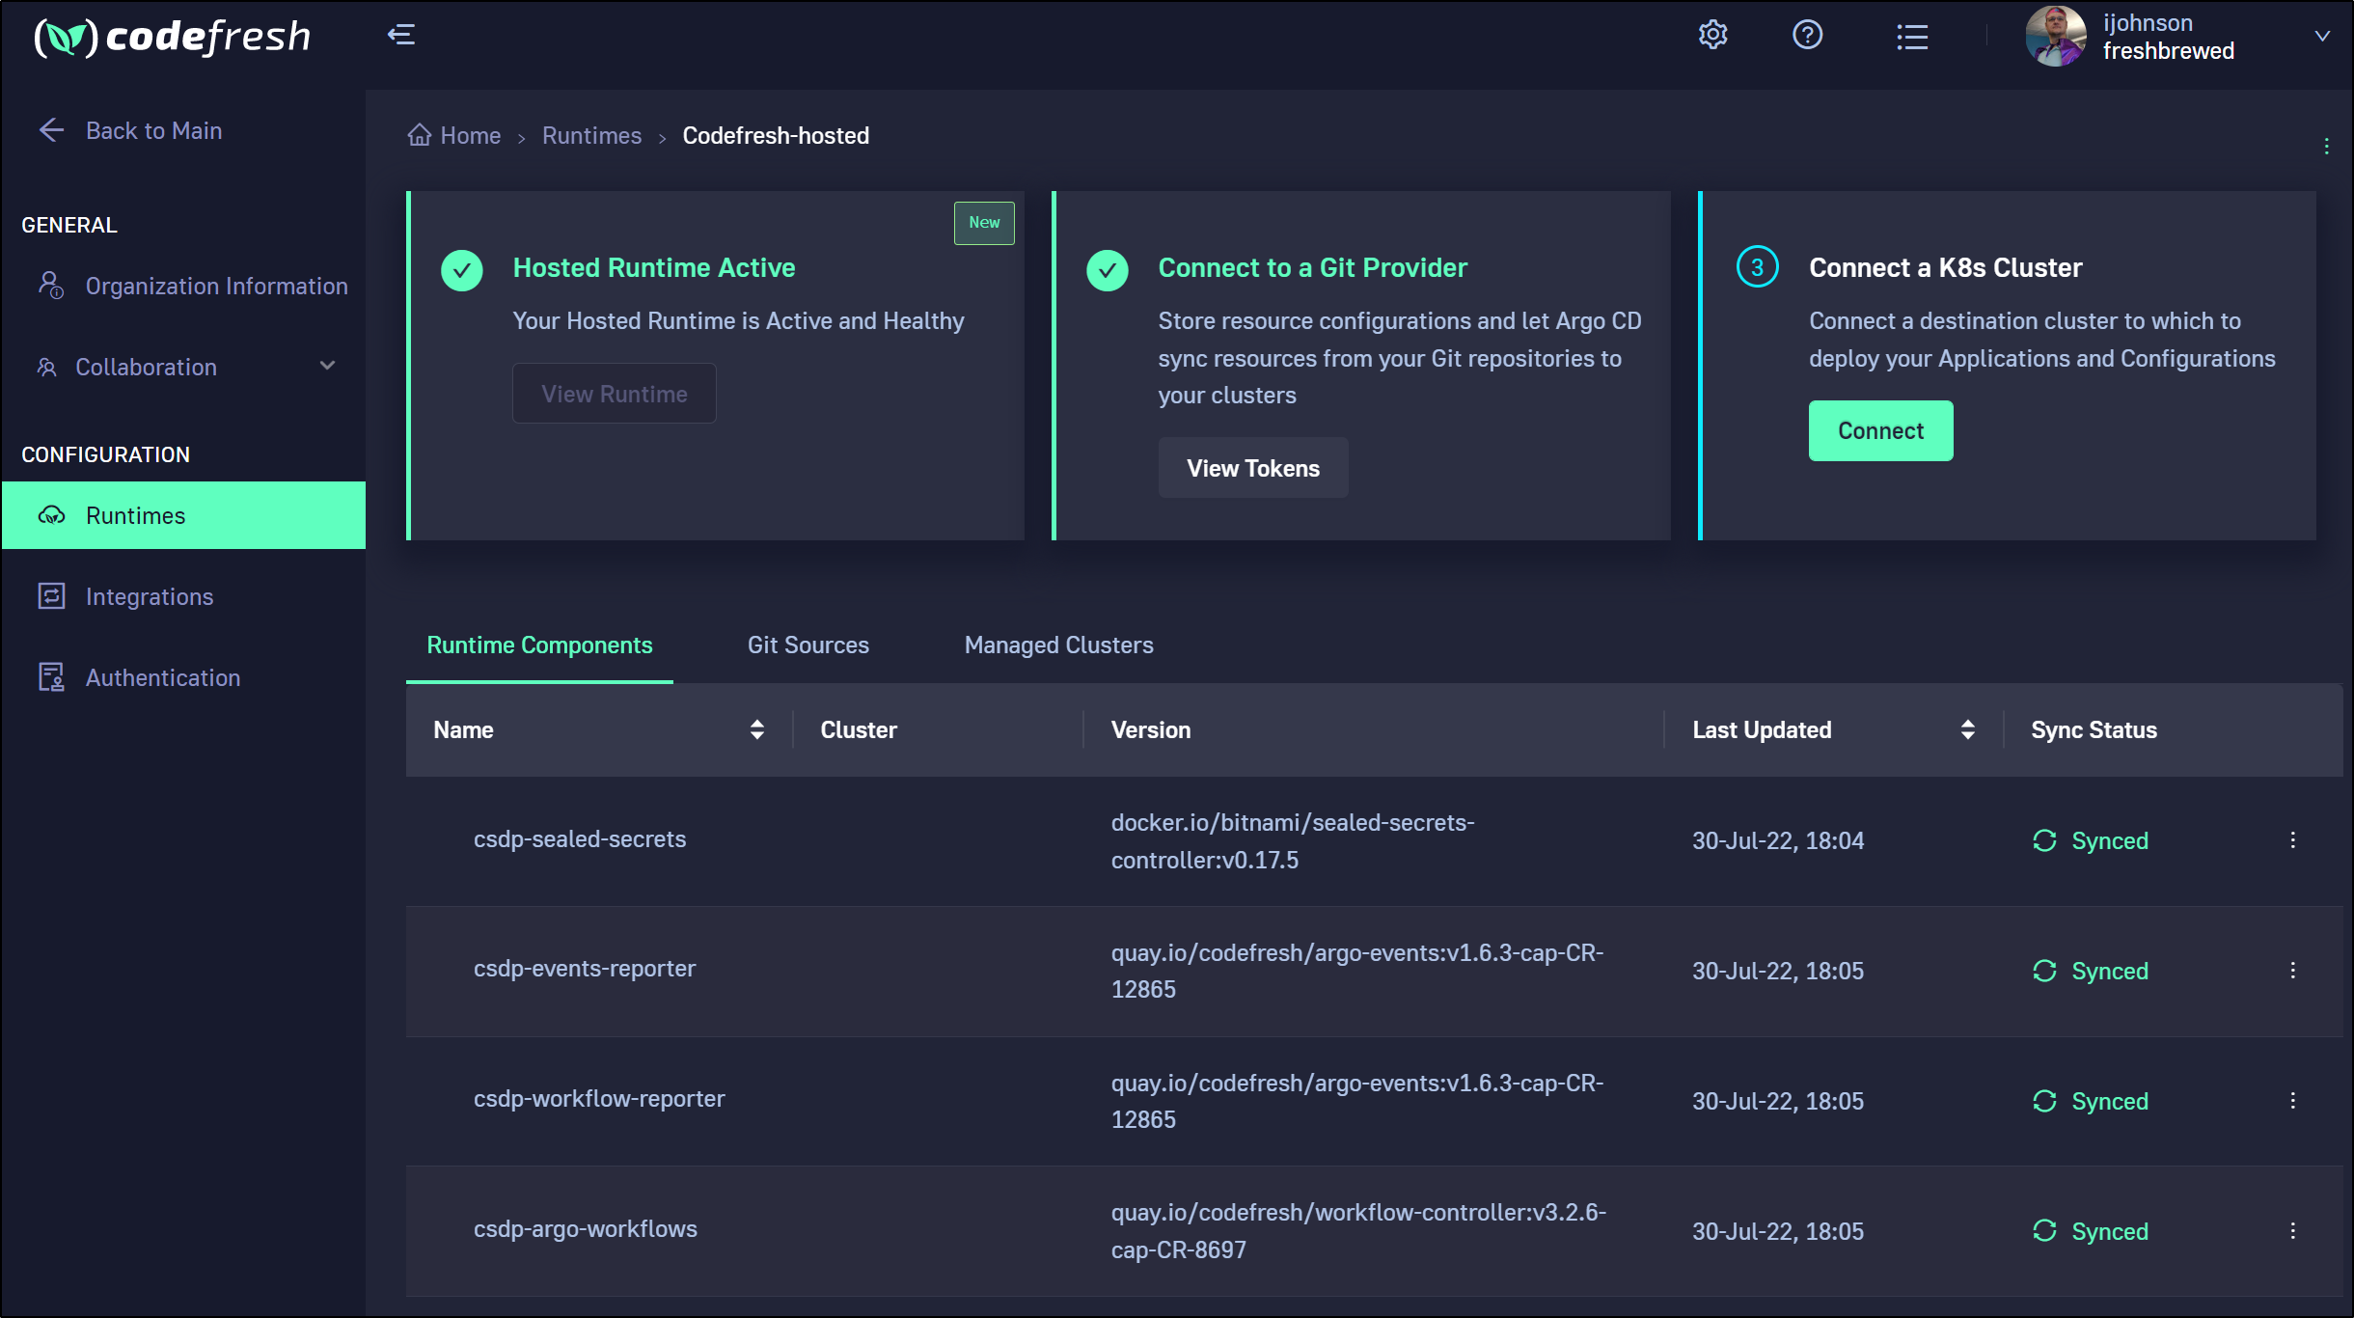2354x1318 pixels.
Task: Click the Synced icon for csdp-argo-workflows
Action: (2044, 1231)
